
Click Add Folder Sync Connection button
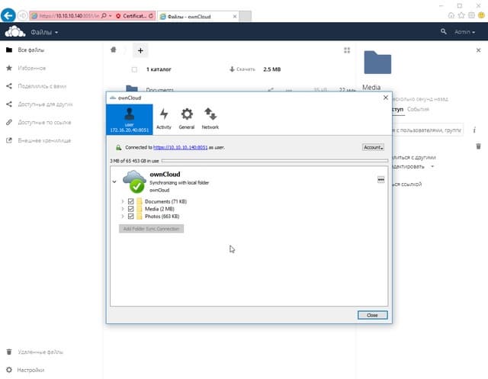coord(151,229)
